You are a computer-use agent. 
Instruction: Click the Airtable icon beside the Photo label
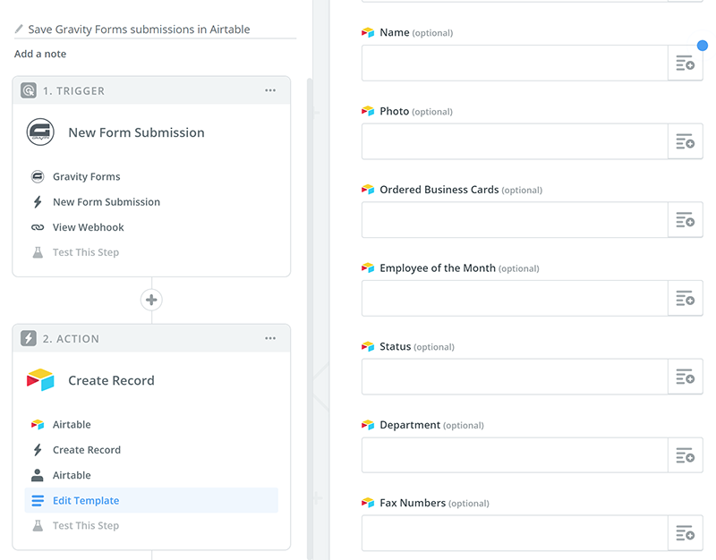(368, 111)
